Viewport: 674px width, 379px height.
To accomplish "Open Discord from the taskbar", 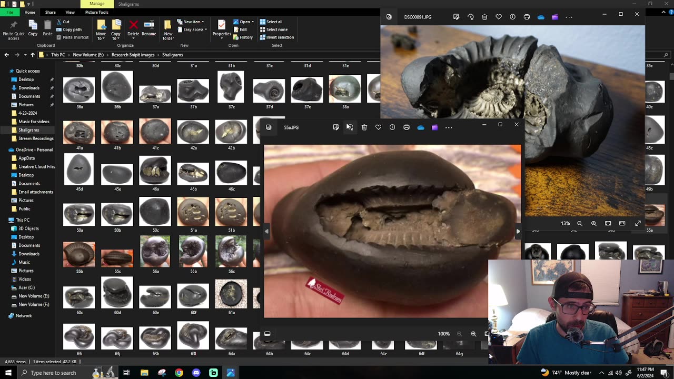I will click(196, 373).
